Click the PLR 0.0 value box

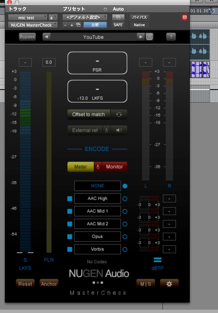click(x=49, y=62)
